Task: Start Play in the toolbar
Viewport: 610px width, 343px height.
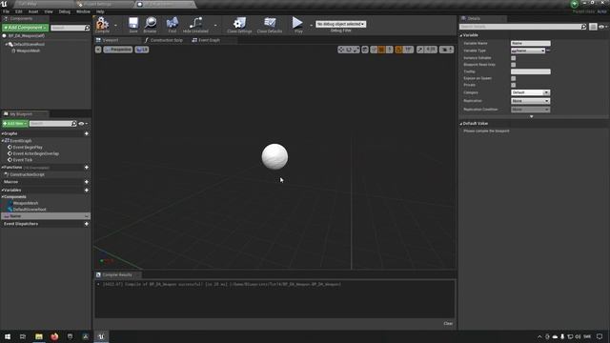Action: 298,24
